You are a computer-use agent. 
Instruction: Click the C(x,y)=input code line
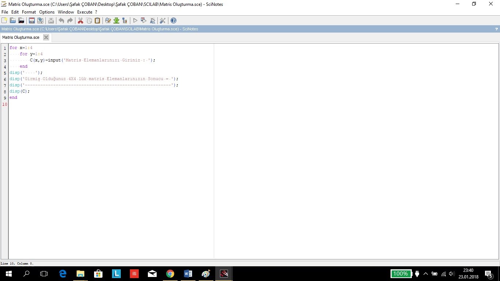pos(93,60)
